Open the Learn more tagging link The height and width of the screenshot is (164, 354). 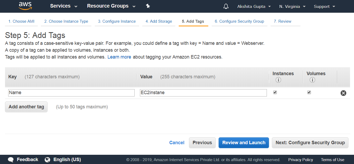pos(119,57)
